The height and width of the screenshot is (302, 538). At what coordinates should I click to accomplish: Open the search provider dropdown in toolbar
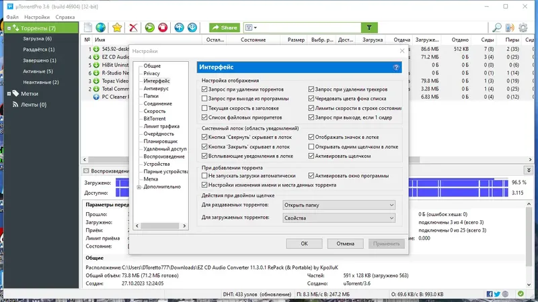pyautogui.click(x=251, y=28)
